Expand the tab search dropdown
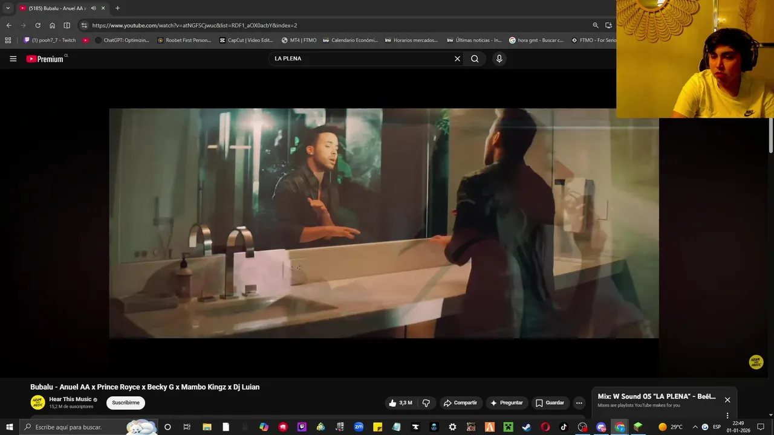The height and width of the screenshot is (435, 774). click(x=8, y=8)
